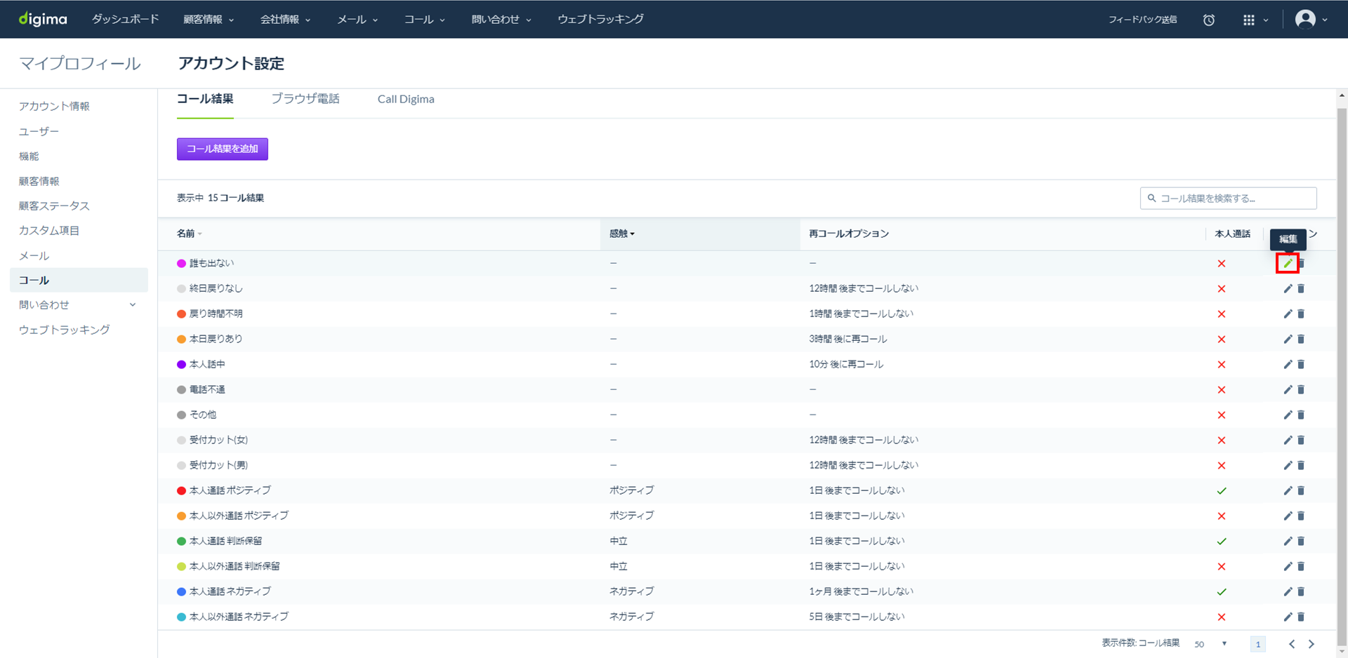Edit the 終日戻りなし call result
This screenshot has height=658, width=1348.
tap(1288, 288)
